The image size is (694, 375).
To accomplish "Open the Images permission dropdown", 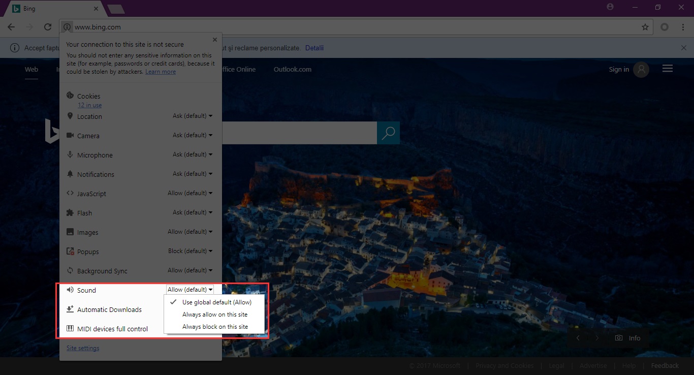I will tap(190, 232).
